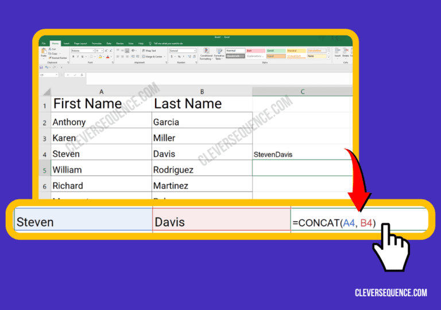Toggle Bold formatting
This screenshot has width=441, height=310.
tap(73, 56)
